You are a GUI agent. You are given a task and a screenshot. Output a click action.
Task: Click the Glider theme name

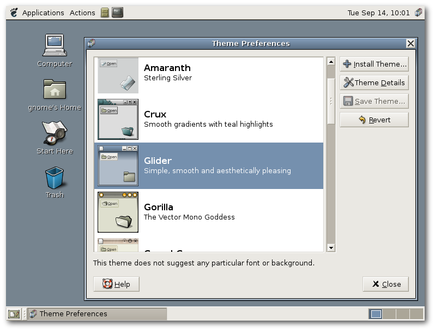coord(158,161)
